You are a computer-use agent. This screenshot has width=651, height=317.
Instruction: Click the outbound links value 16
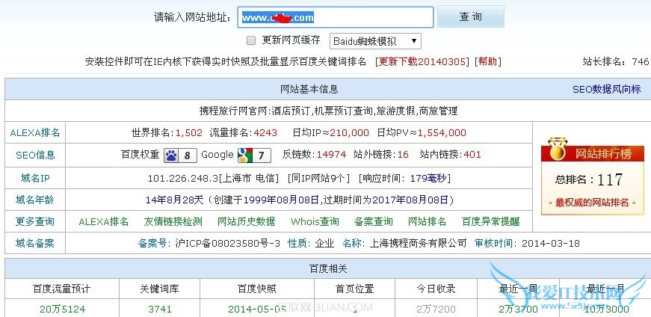pos(403,155)
